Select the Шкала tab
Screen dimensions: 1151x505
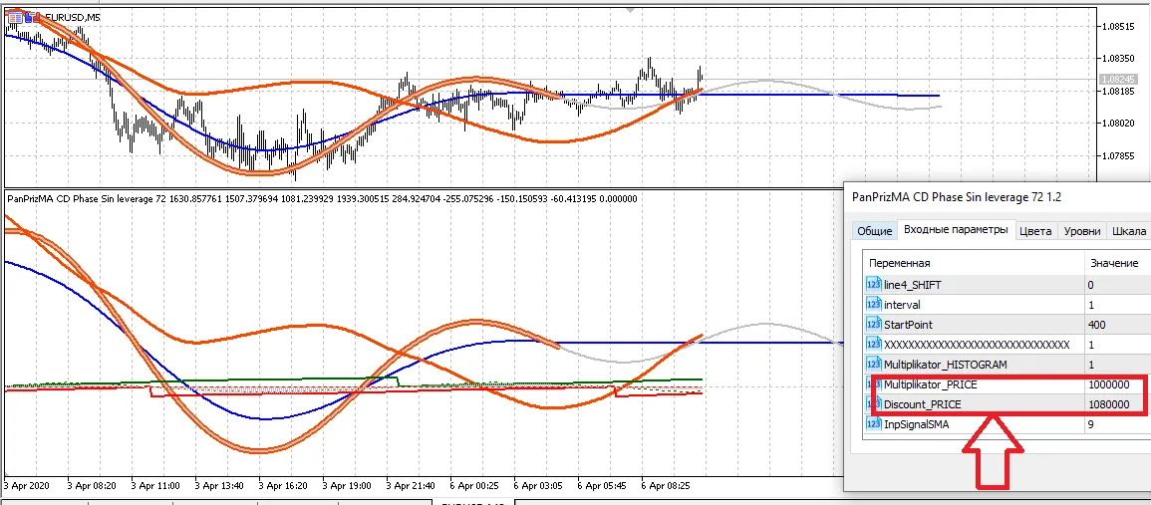point(1129,231)
